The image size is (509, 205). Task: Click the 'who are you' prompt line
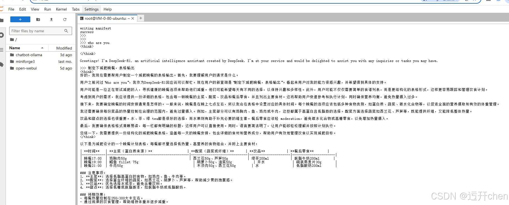click(x=95, y=43)
